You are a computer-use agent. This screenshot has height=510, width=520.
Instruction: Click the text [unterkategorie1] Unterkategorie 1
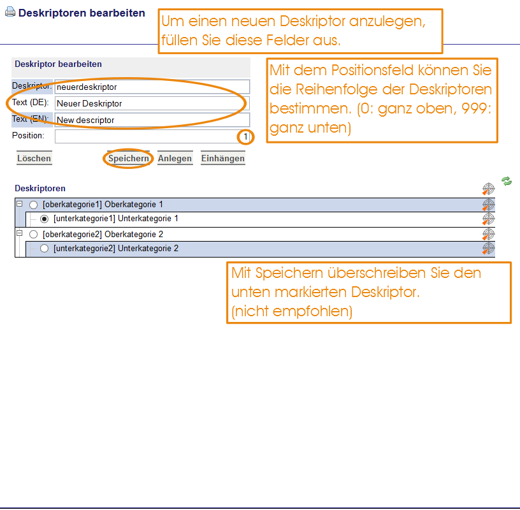point(116,219)
